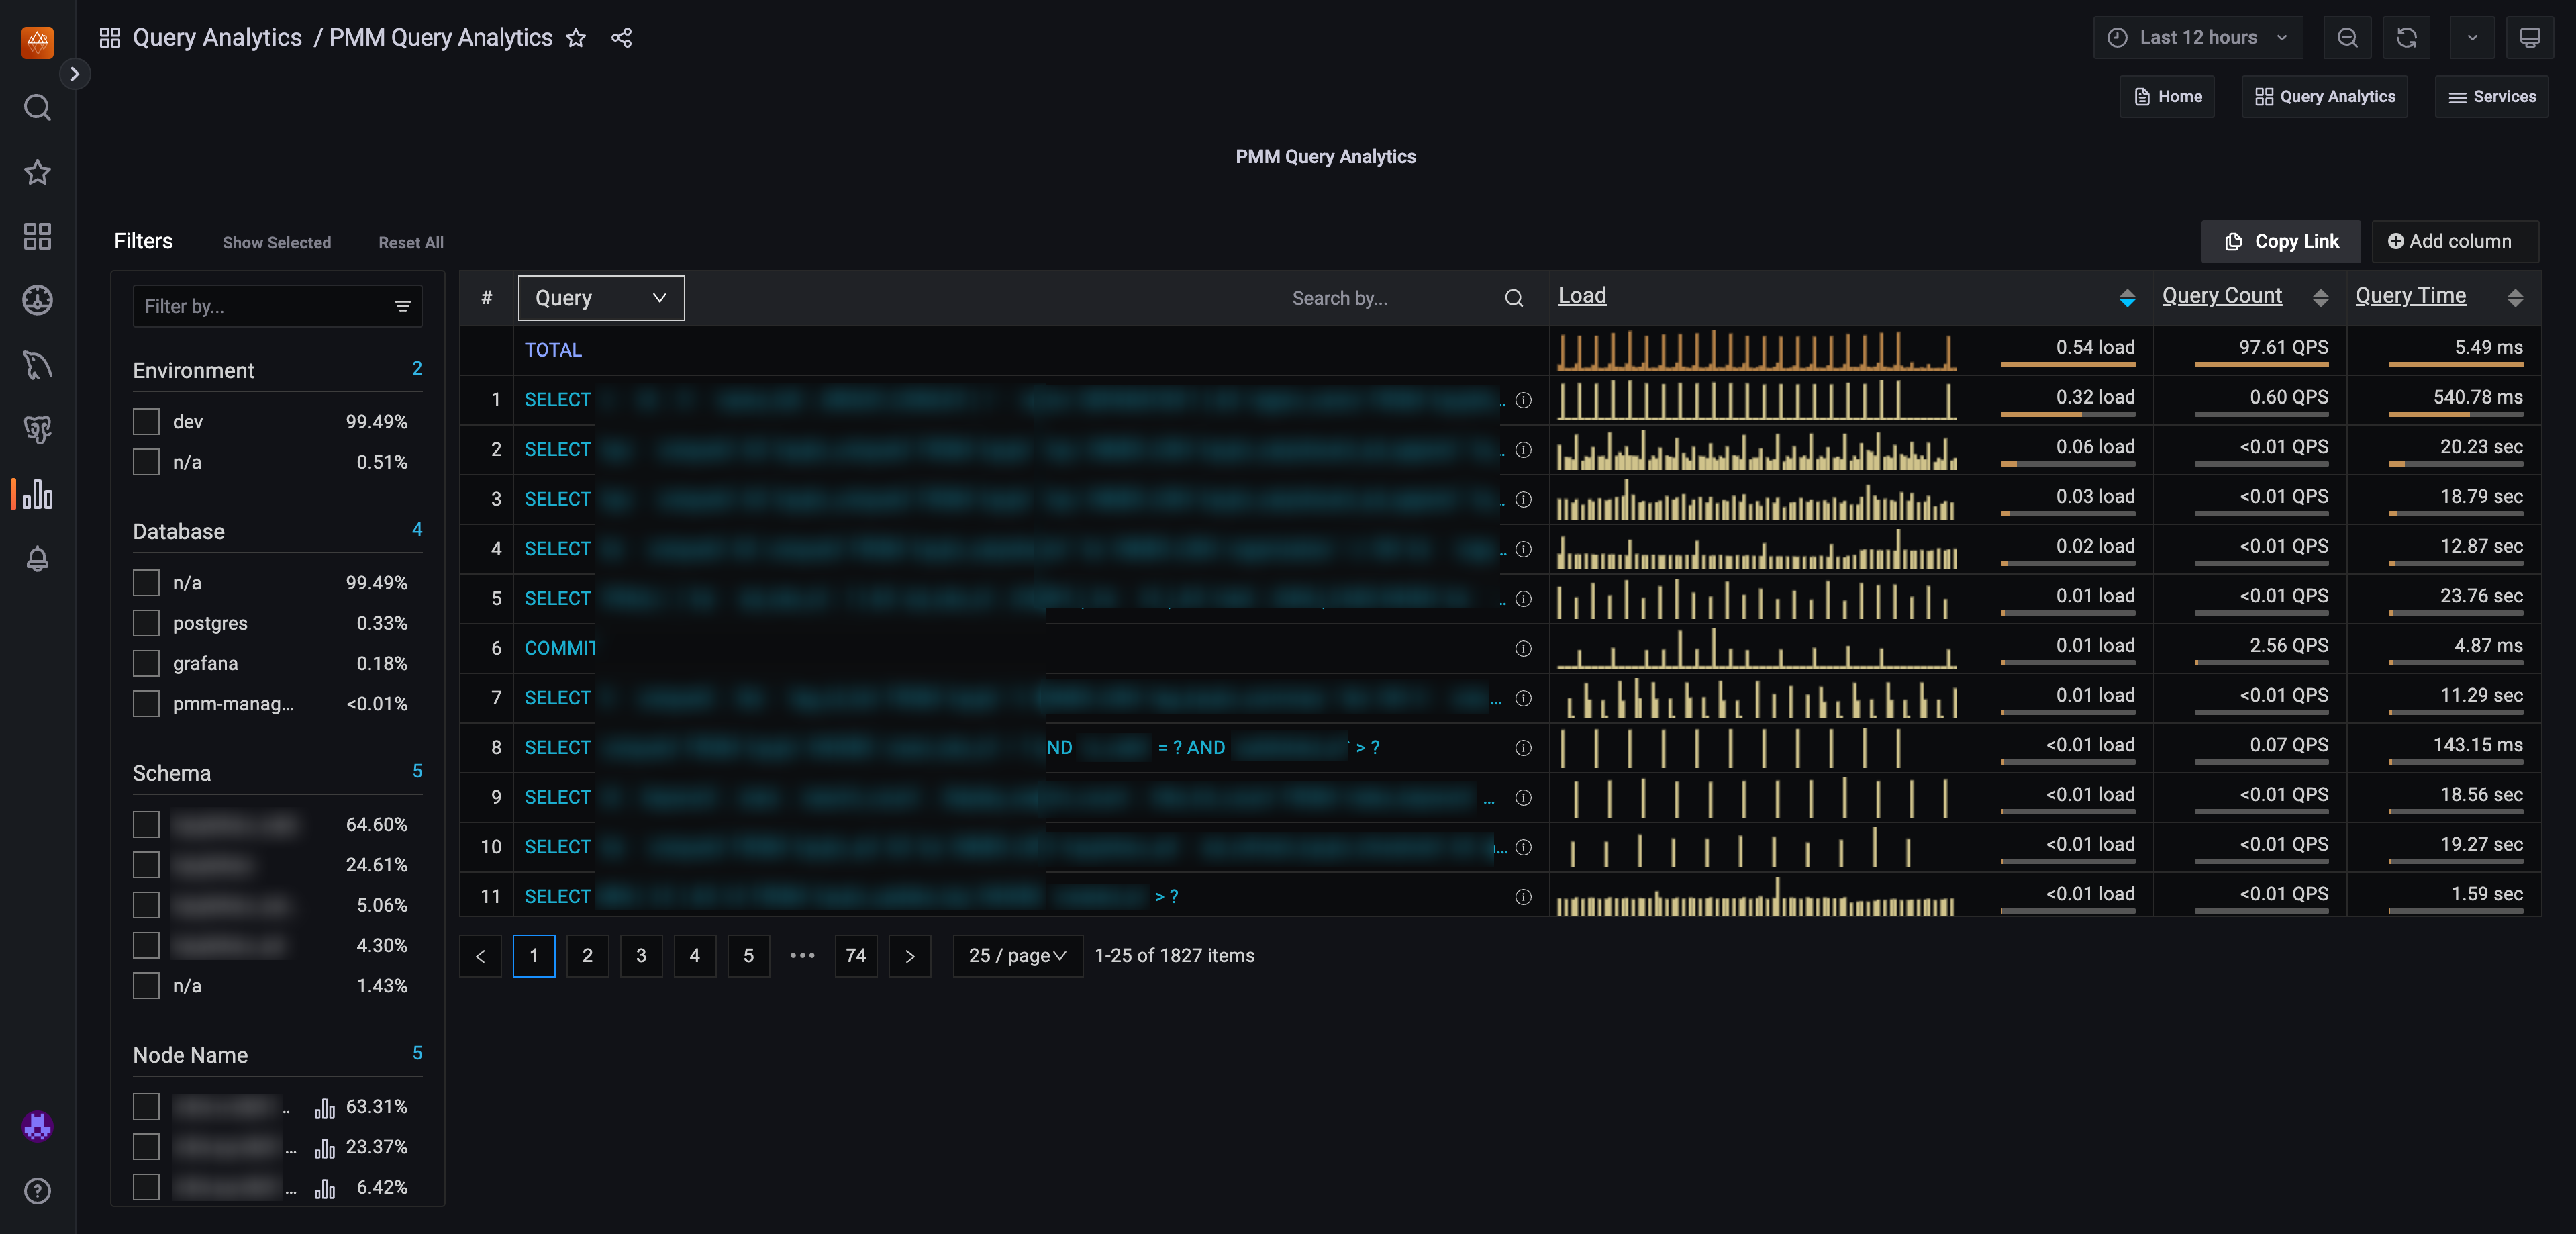Click the 540.78 ms query time bar

(x=2455, y=413)
